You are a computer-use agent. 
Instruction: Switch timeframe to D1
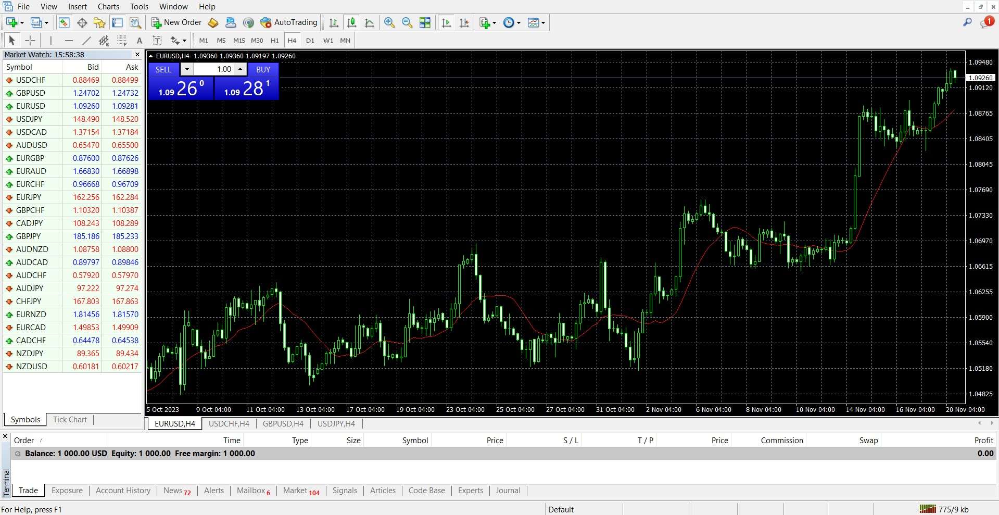(x=310, y=41)
